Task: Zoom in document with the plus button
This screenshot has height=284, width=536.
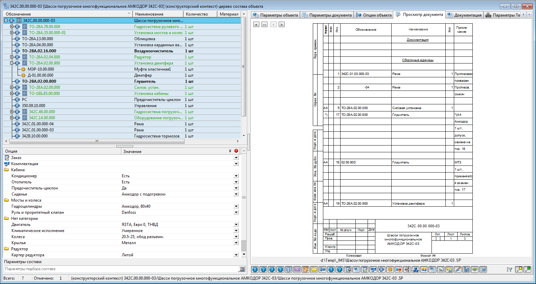Action: [256, 24]
